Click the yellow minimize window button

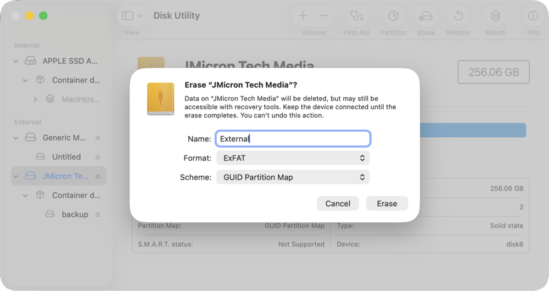coord(30,16)
